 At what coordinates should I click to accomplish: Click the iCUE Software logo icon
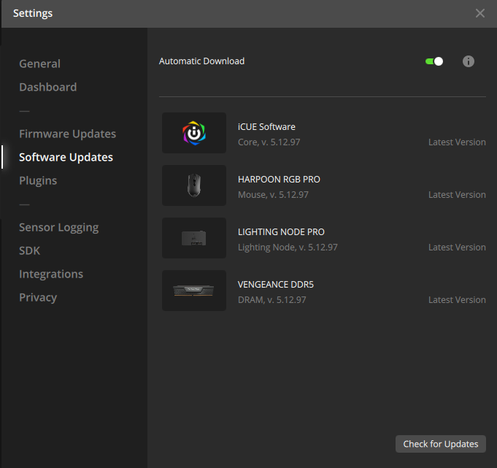[x=194, y=133]
